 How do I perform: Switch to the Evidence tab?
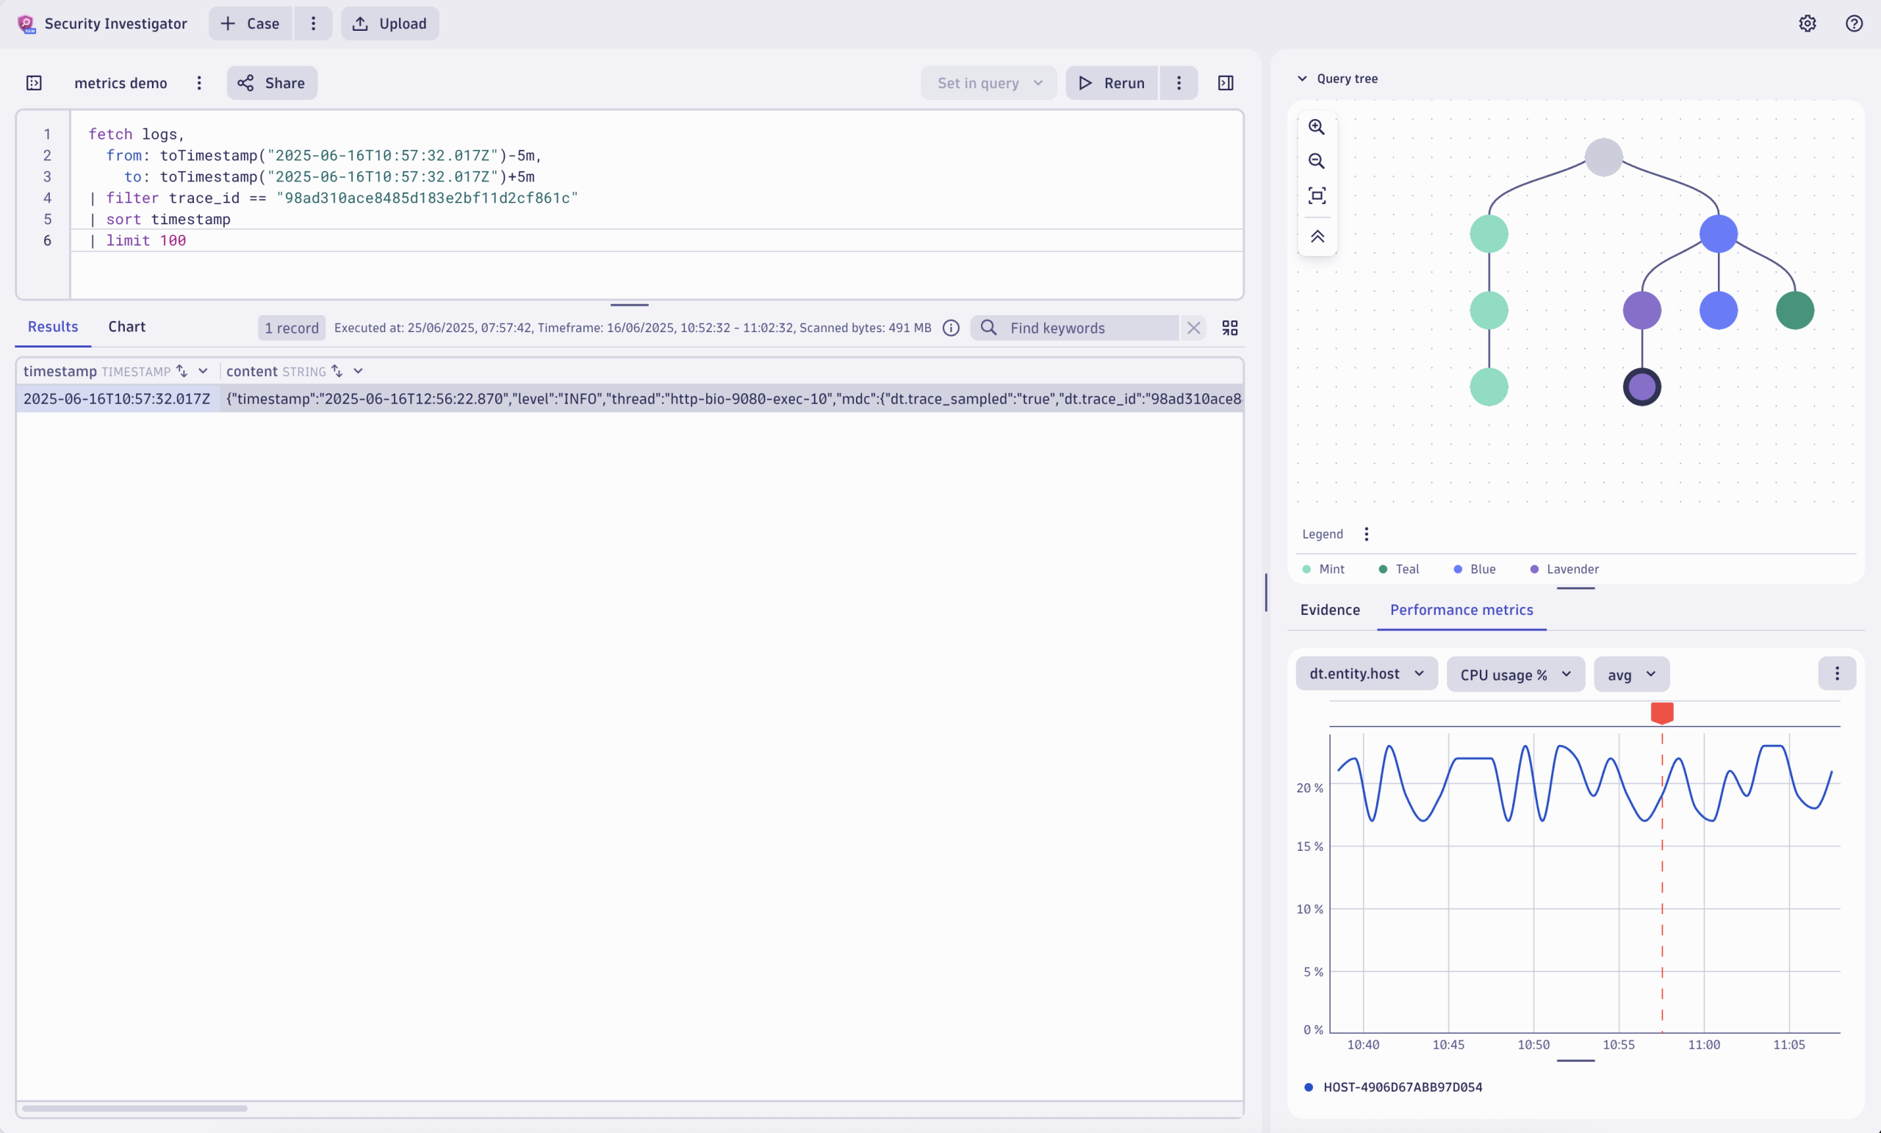1330,609
